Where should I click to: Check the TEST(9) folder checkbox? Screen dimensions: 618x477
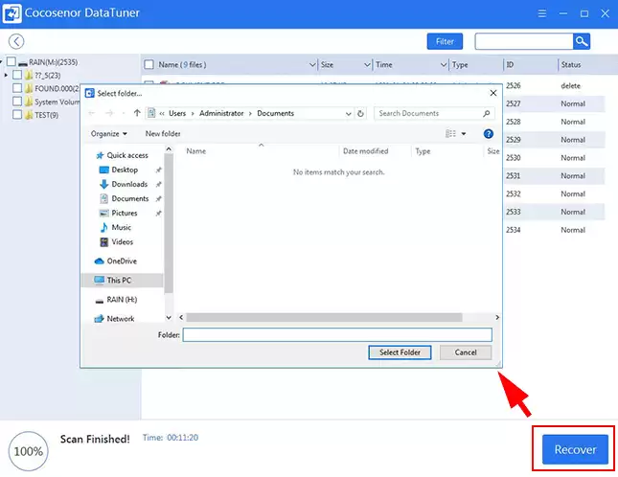[17, 115]
